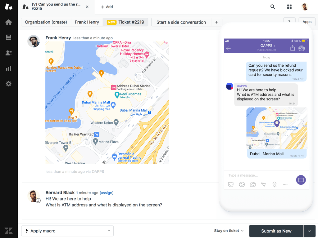Open the Views icon in sidebar
This screenshot has height=238, width=318.
9,37
